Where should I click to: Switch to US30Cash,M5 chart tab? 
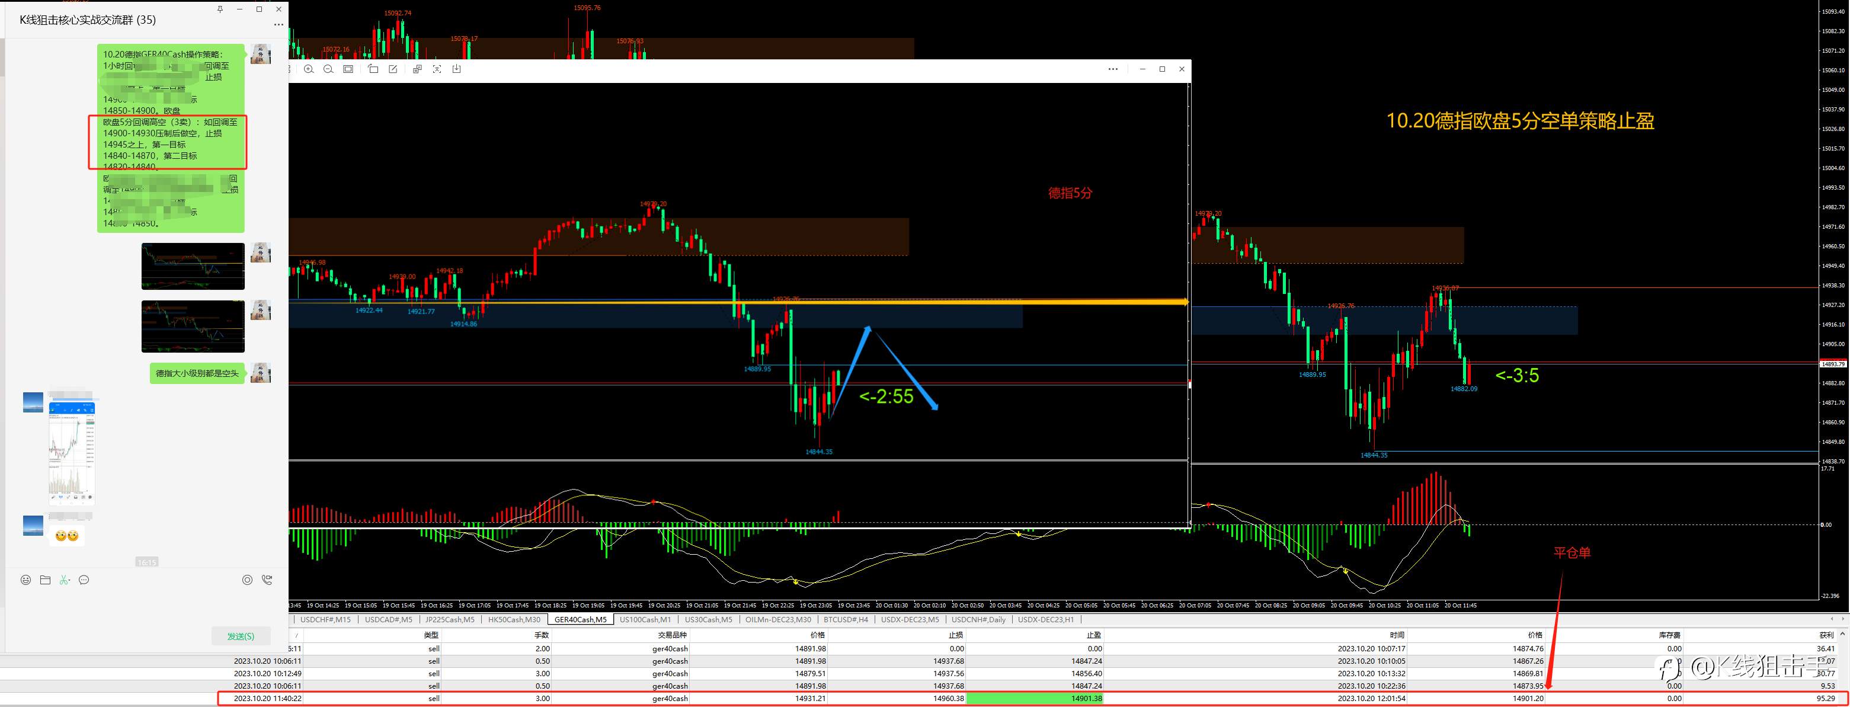(708, 619)
